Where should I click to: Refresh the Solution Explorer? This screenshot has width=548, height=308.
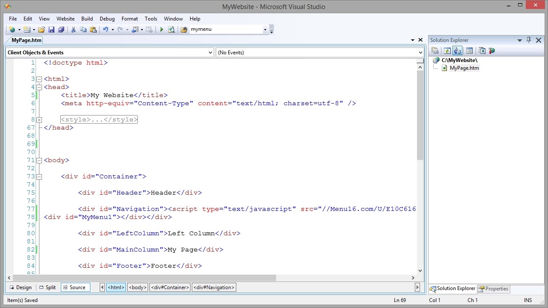click(x=447, y=50)
